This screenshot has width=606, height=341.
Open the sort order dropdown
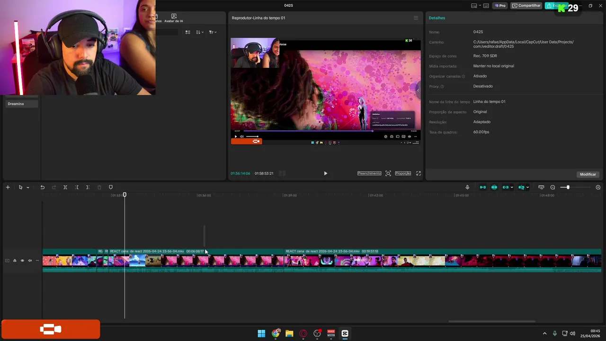pos(200,32)
